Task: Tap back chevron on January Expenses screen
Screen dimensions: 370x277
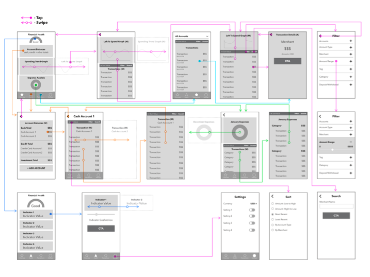Action: point(224,115)
